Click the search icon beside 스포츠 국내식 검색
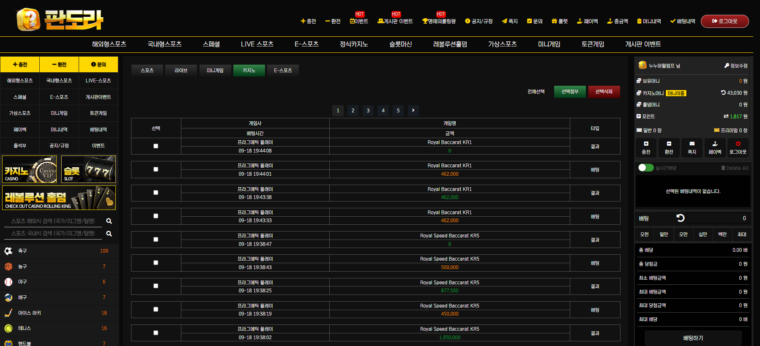The image size is (760, 346). tap(109, 234)
